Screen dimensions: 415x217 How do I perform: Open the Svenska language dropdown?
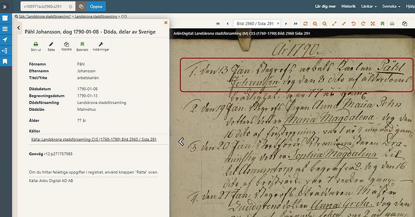pos(391,6)
